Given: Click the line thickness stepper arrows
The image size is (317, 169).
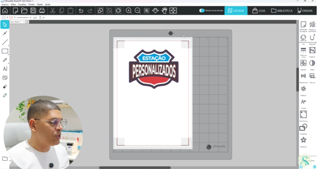Looking at the screenshot, I should pyautogui.click(x=40, y=17).
